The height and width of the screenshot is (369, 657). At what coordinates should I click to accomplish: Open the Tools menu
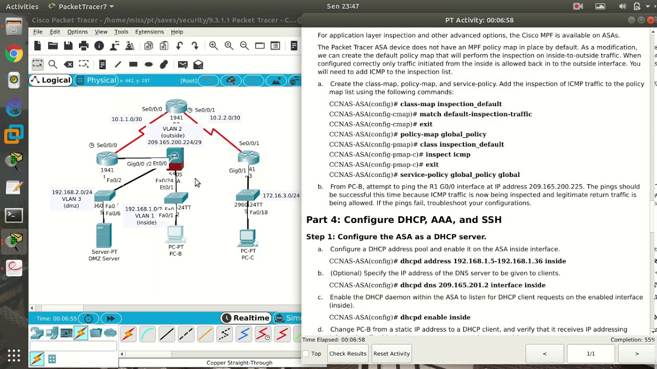pyautogui.click(x=121, y=32)
